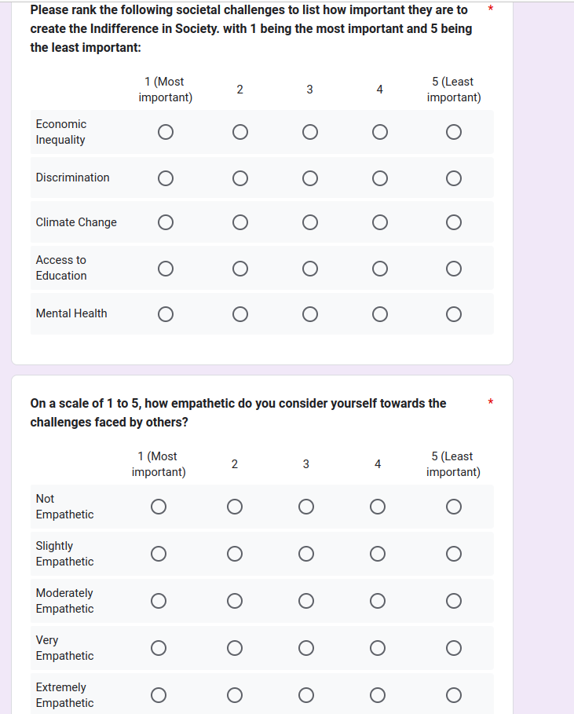This screenshot has height=714, width=574.
Task: Mark Not Empathetic as 5 (Least important)
Action: [453, 507]
